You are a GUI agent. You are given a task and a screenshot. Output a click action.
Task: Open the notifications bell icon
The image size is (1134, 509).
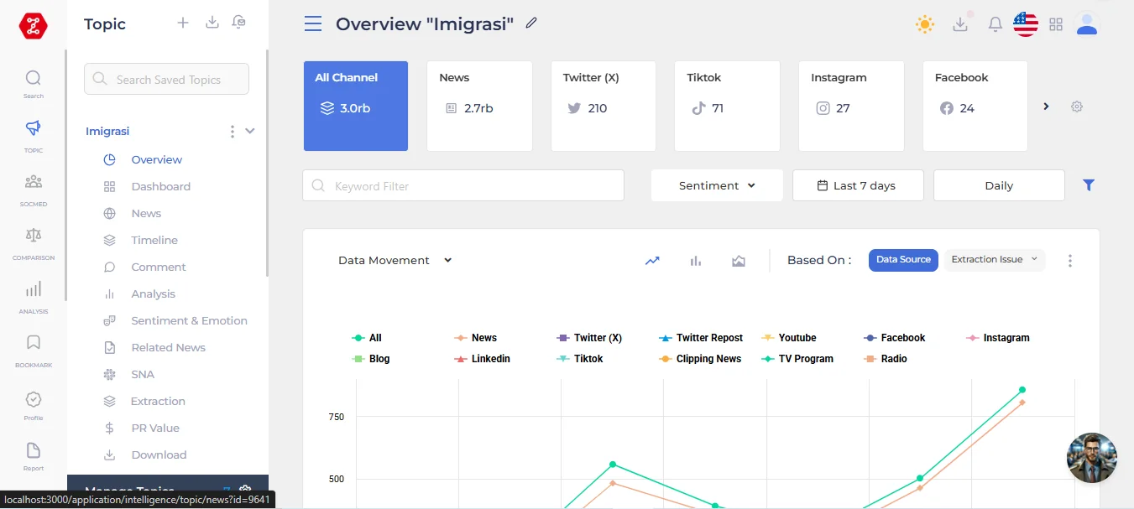coord(996,24)
